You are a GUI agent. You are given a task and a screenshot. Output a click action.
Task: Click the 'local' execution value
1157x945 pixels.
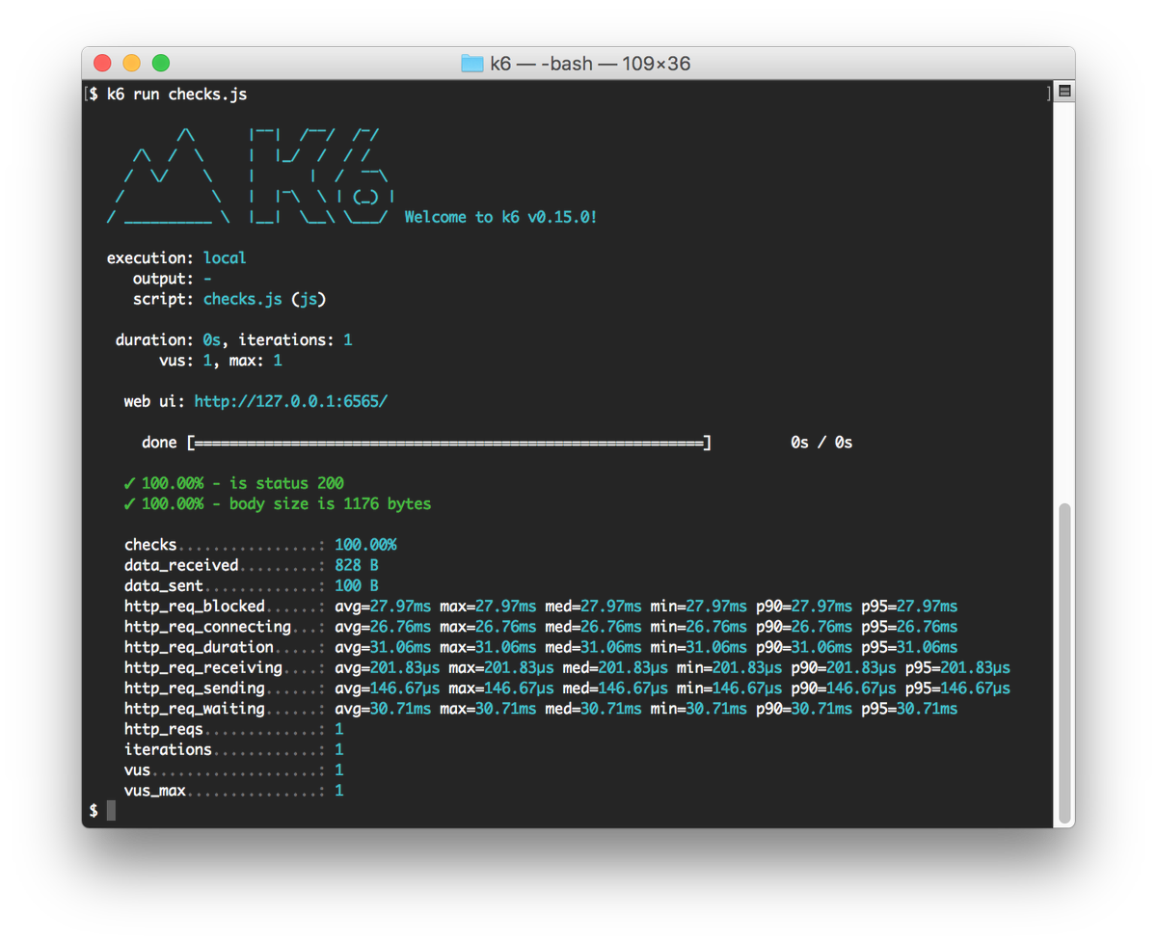click(x=225, y=258)
